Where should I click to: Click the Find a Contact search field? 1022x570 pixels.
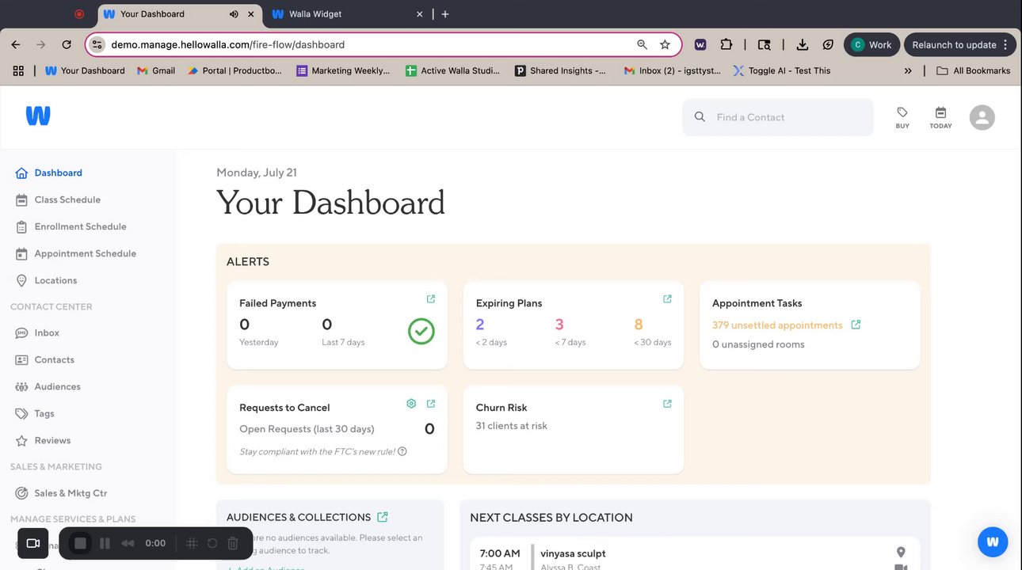(x=778, y=117)
